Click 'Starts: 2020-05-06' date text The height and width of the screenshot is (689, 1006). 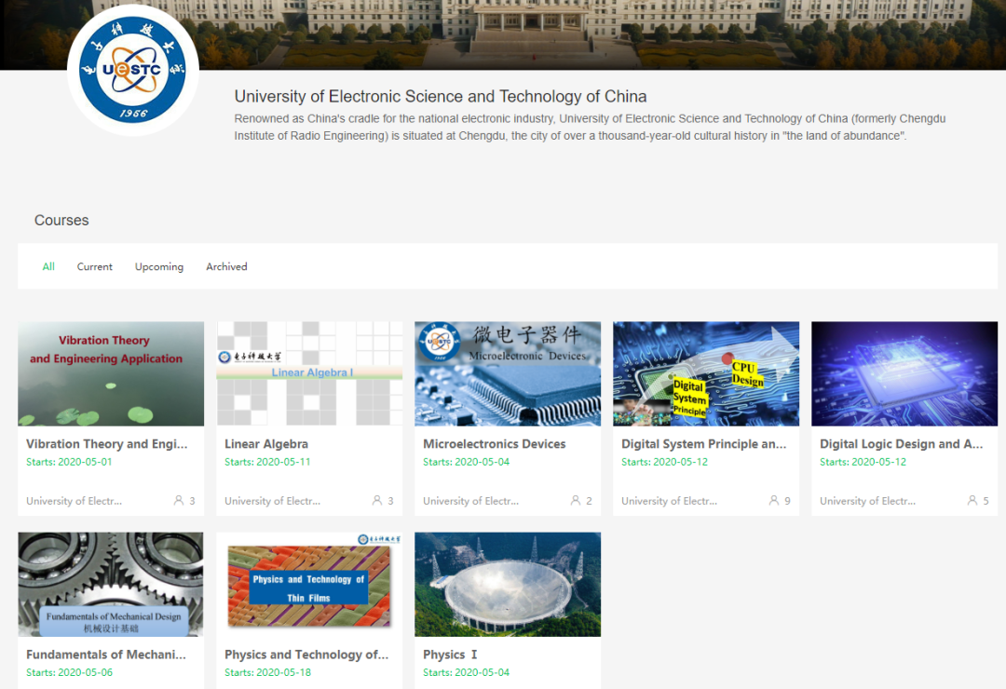69,672
